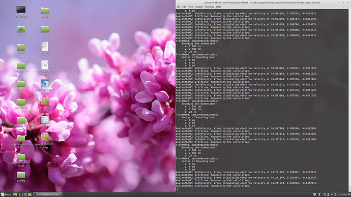Open the Computer desktop icon
Image resolution: width=351 pixels, height=197 pixels.
click(x=21, y=12)
